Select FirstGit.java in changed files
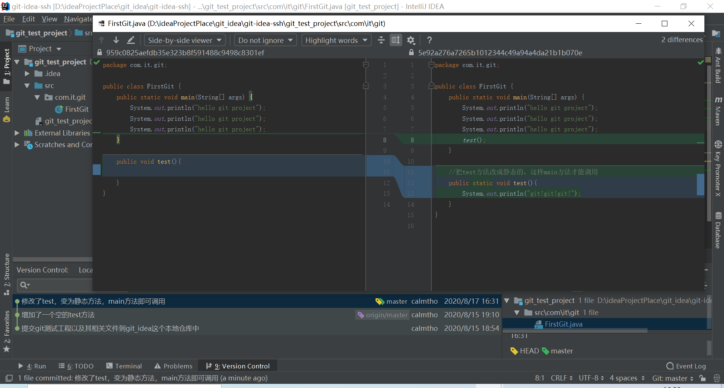 point(558,324)
